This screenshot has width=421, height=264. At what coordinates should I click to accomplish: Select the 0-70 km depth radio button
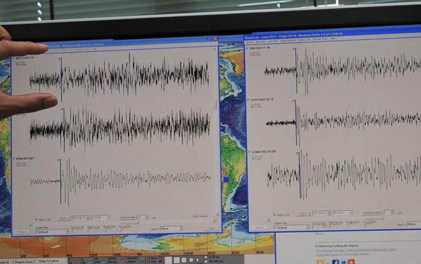point(206,257)
